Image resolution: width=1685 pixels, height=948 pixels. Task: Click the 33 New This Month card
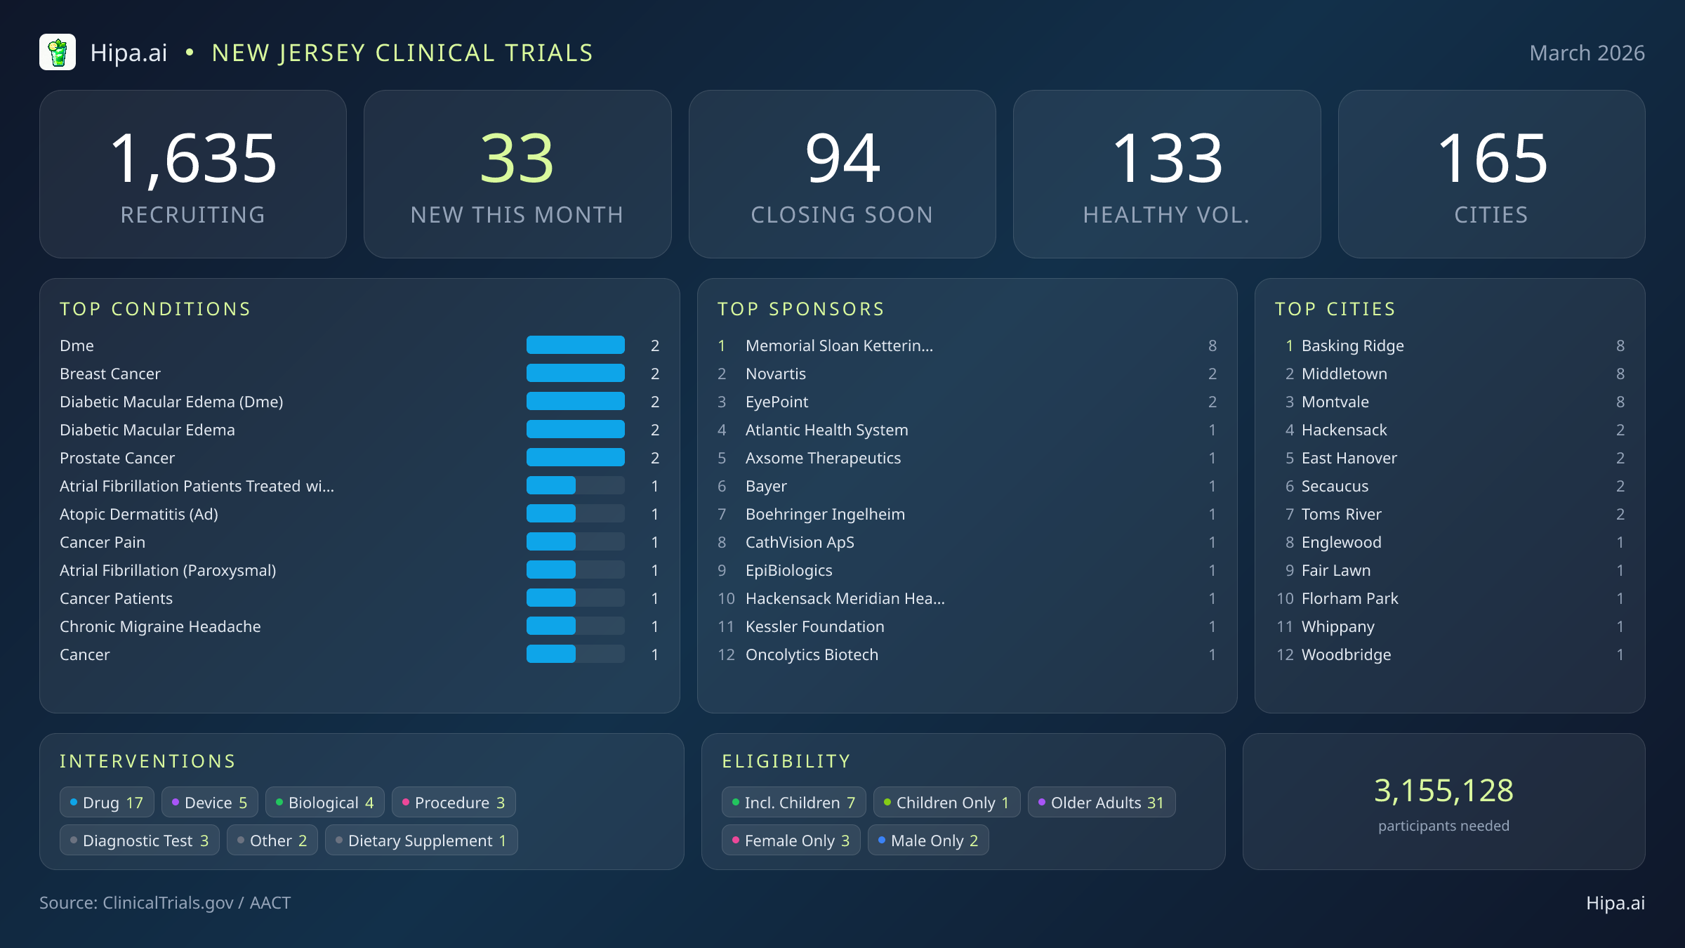coord(518,173)
